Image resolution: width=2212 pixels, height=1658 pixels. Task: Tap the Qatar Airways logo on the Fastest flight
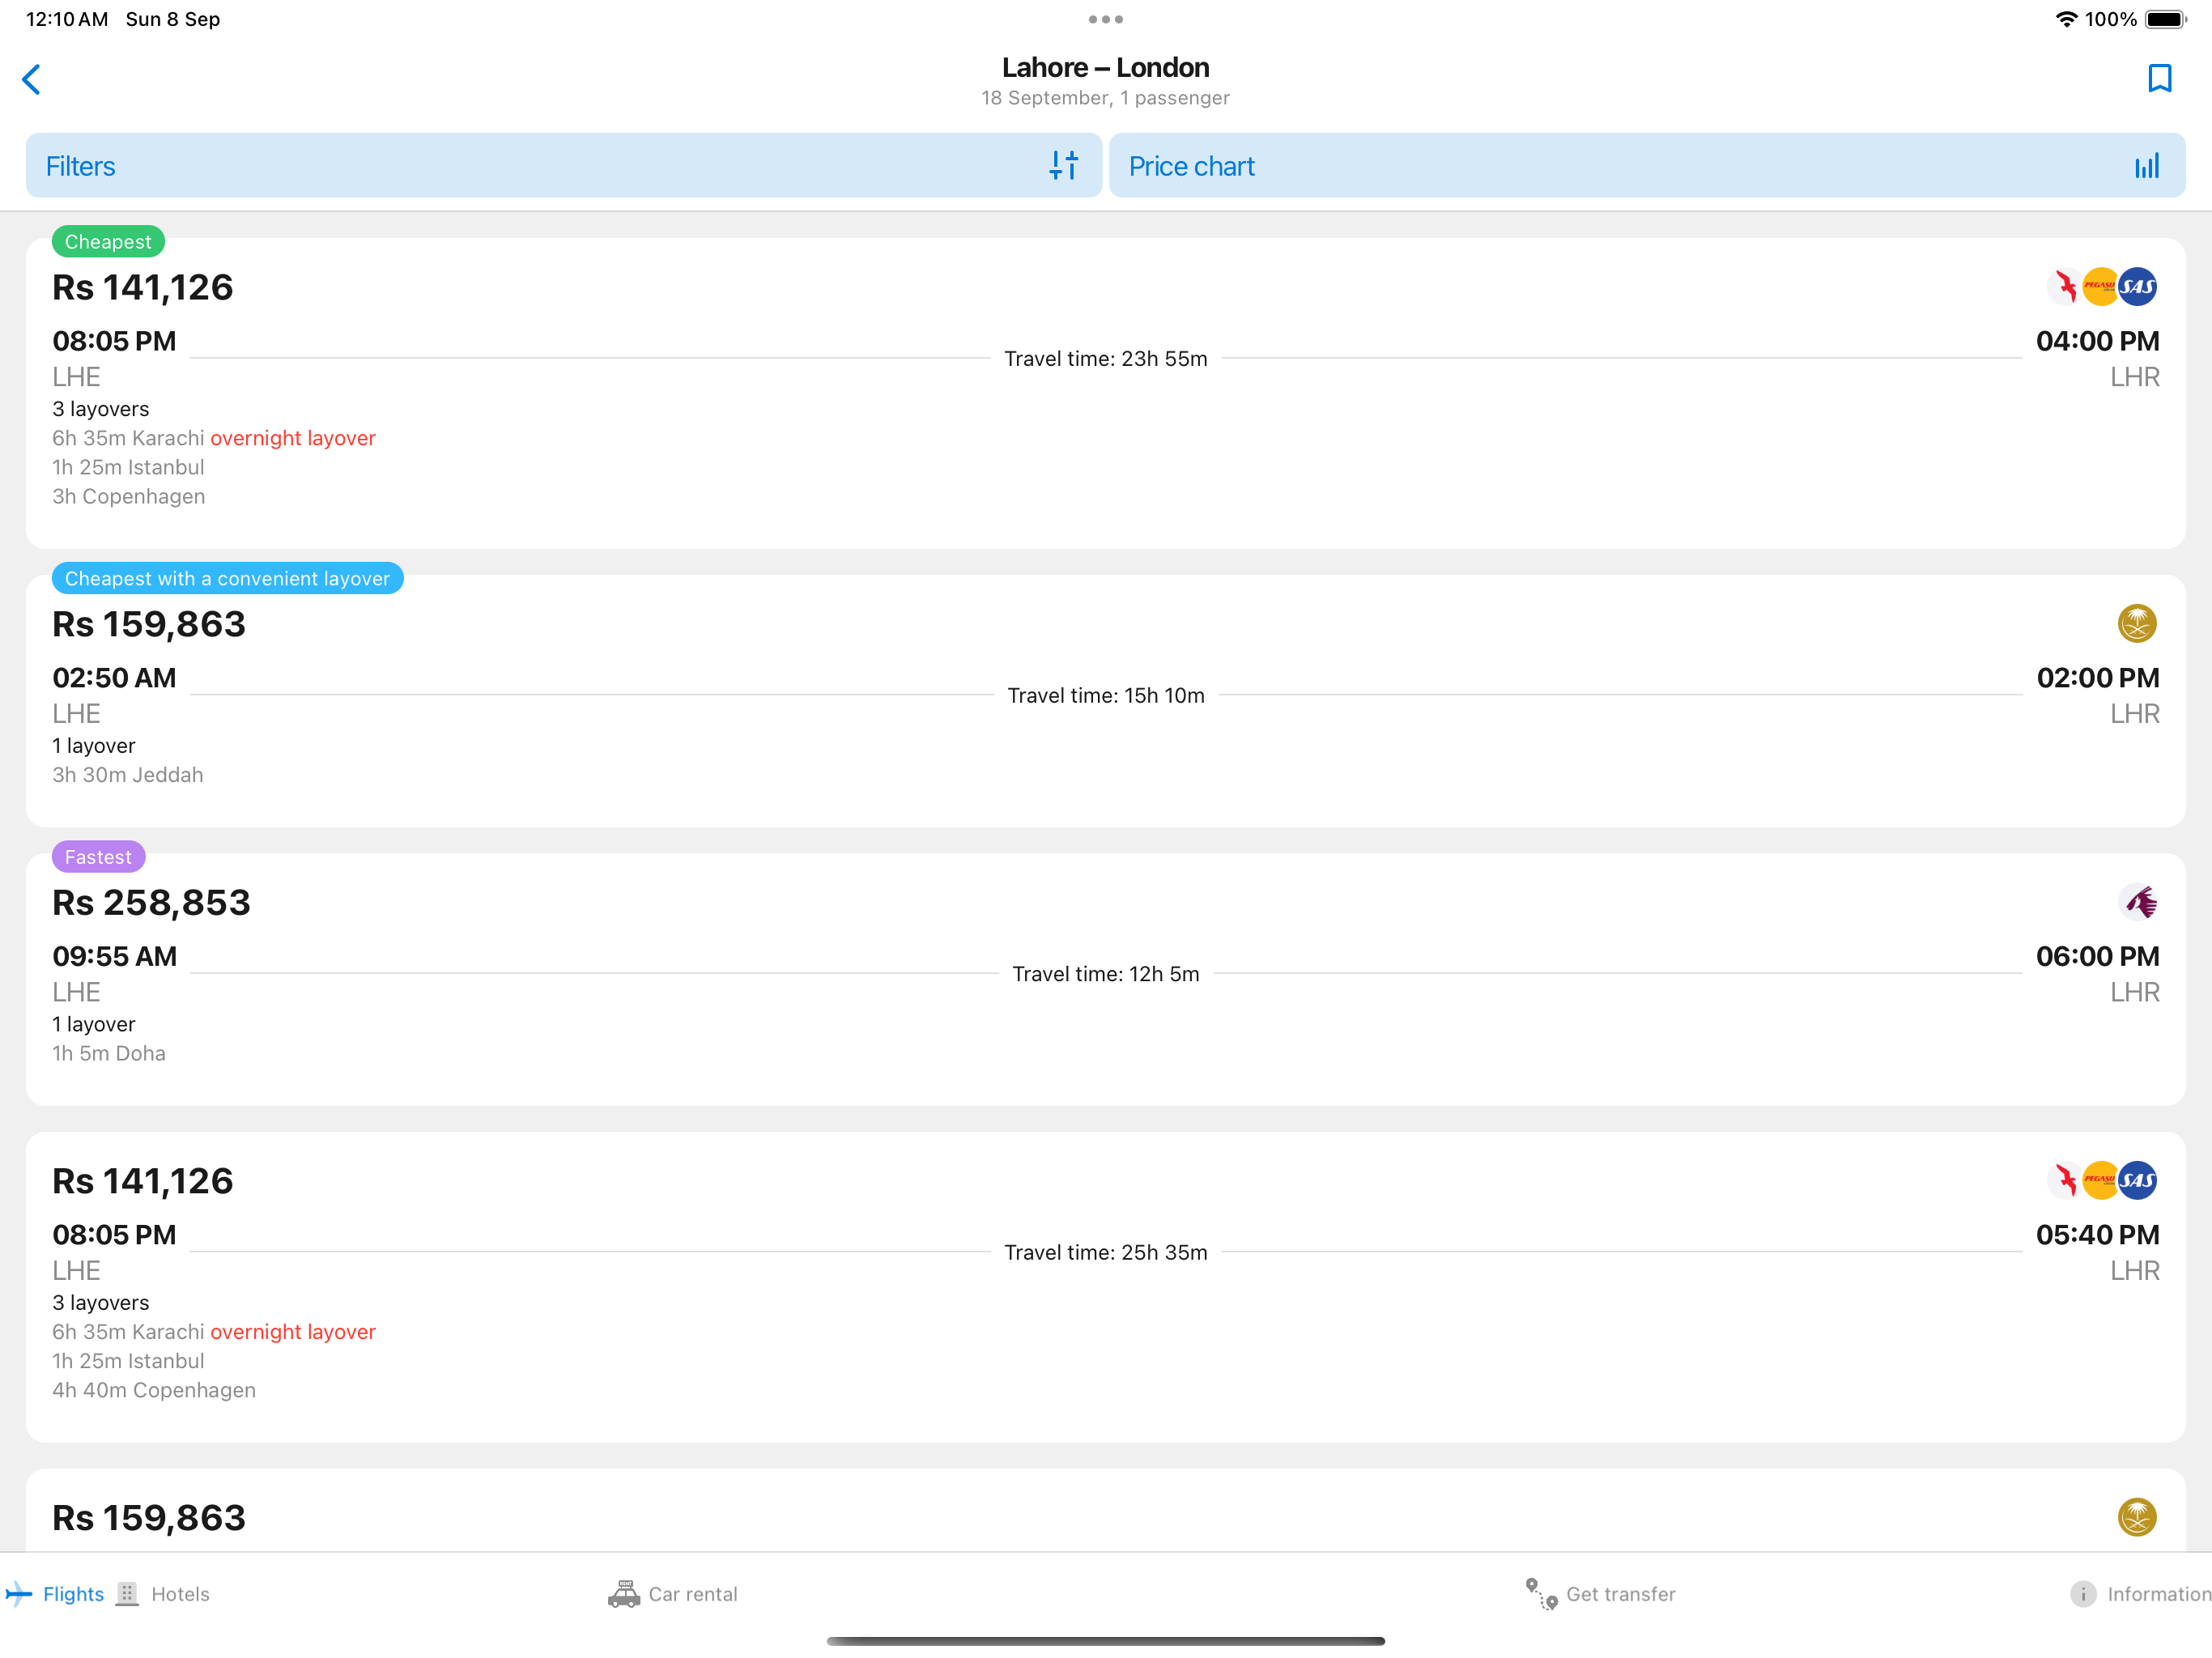[x=2138, y=902]
